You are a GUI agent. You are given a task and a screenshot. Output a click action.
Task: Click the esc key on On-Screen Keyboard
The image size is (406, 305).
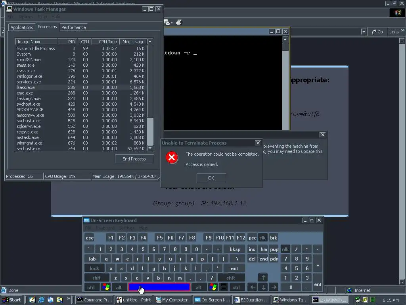coord(90,237)
